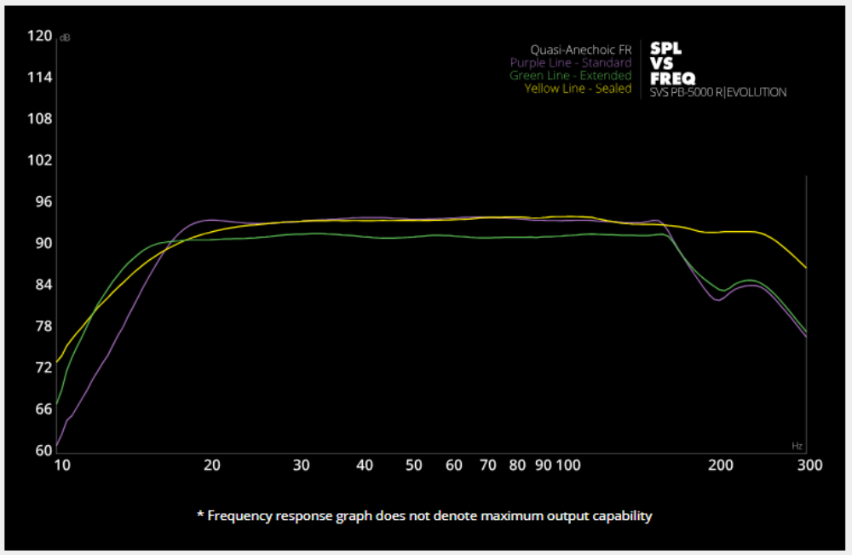
Task: Click the 60 value at the axis bottom
Action: point(43,451)
